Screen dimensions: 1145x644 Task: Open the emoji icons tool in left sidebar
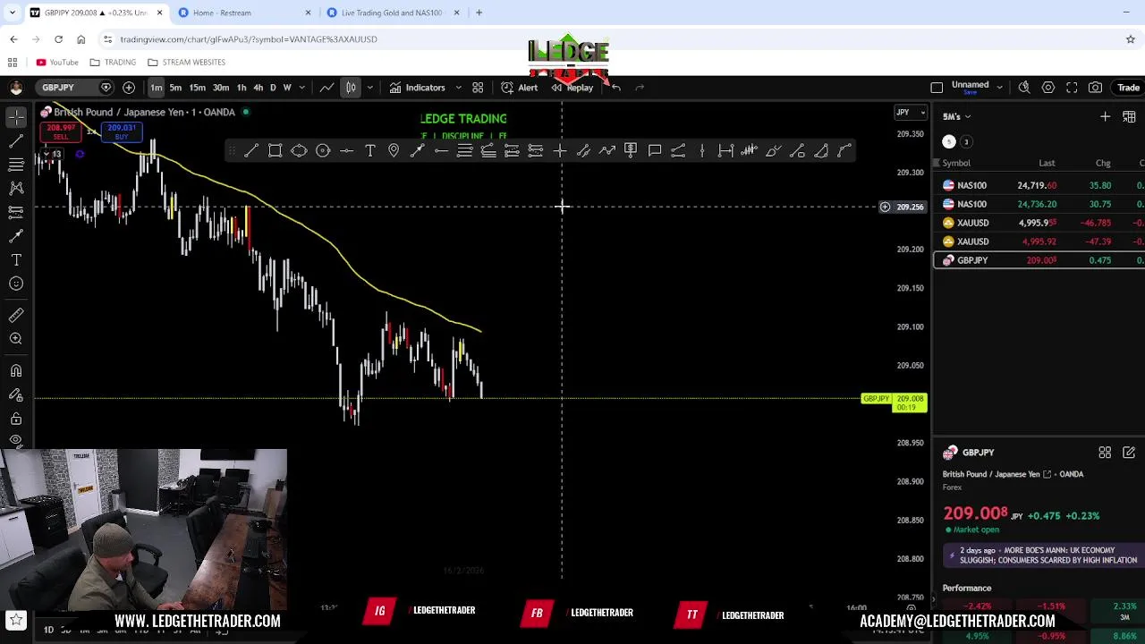click(16, 284)
